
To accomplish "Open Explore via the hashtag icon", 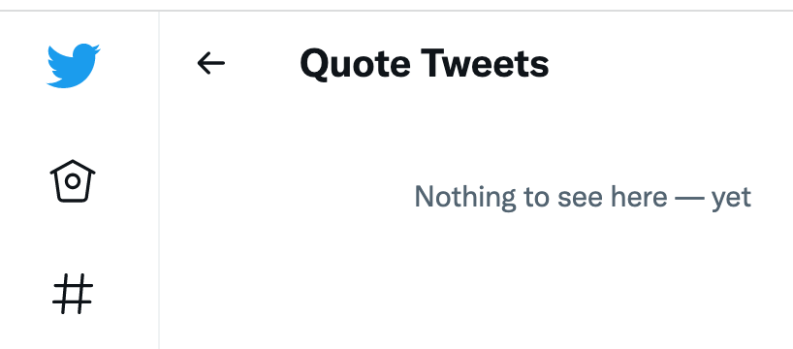I will tap(73, 294).
